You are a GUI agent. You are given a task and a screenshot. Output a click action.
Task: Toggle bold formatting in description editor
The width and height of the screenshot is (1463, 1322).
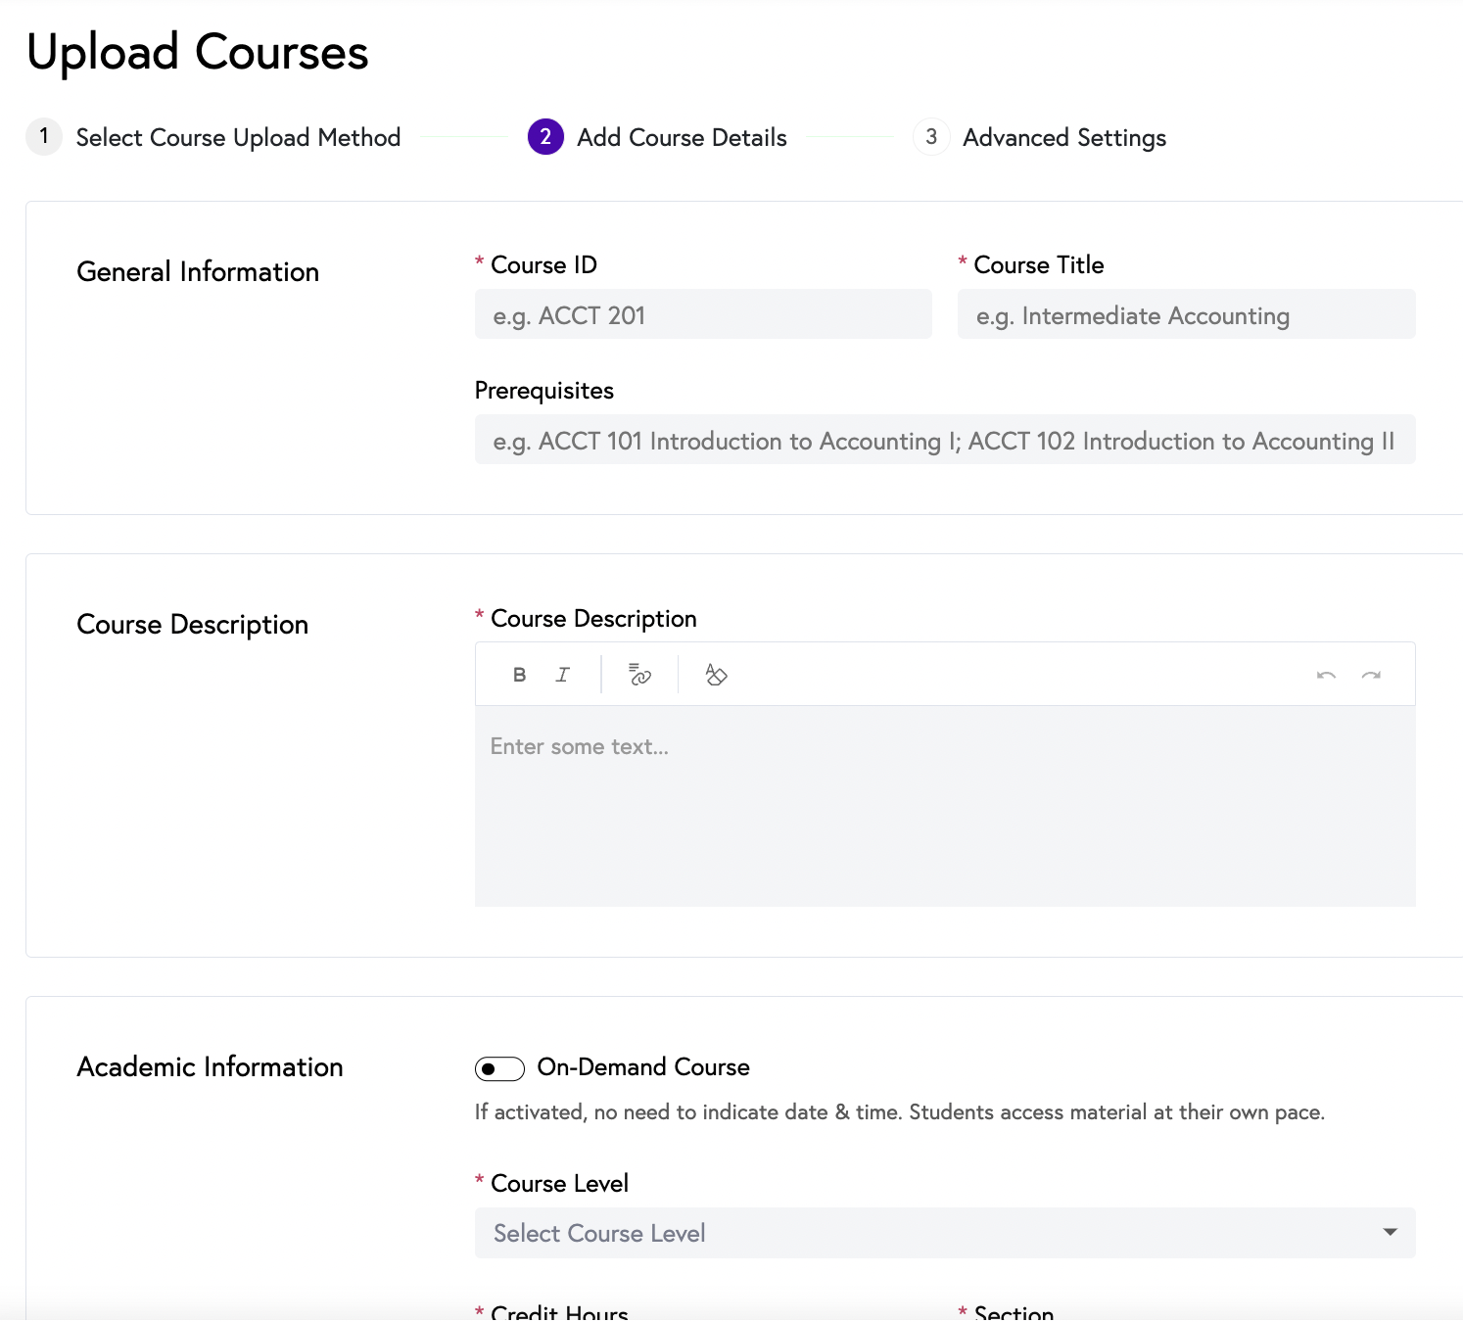pos(519,675)
